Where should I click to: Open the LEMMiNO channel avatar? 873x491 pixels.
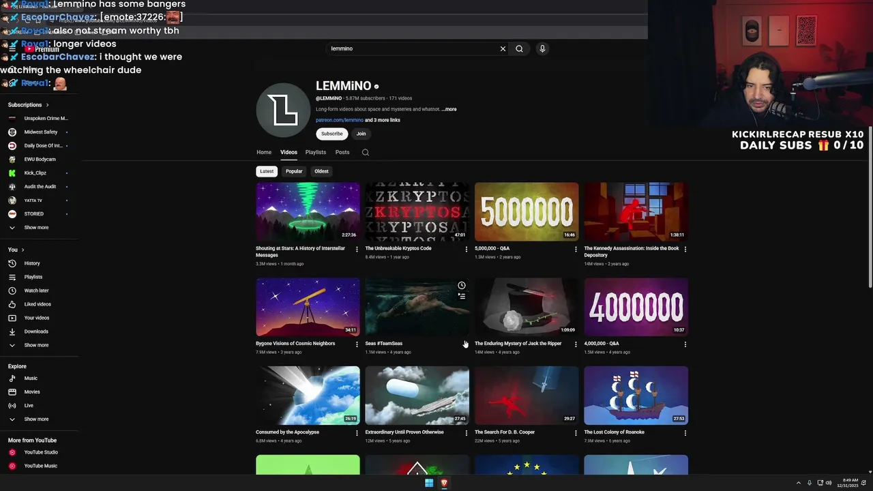pos(283,110)
